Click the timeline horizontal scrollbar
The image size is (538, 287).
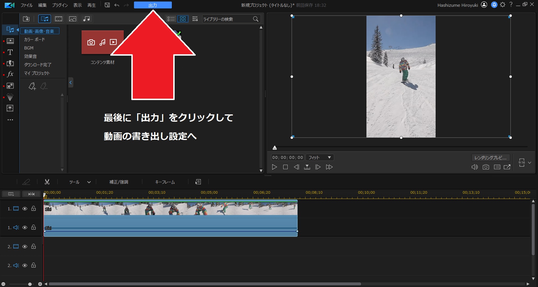click(205, 284)
